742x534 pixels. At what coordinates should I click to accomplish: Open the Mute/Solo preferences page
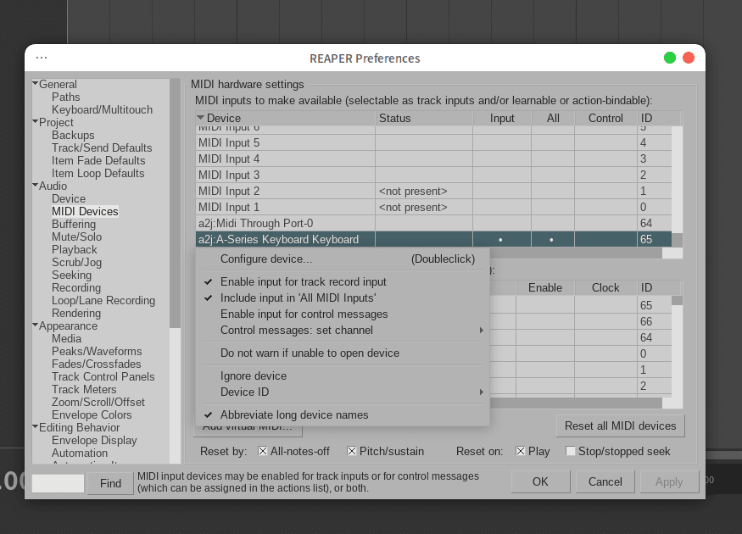click(76, 237)
